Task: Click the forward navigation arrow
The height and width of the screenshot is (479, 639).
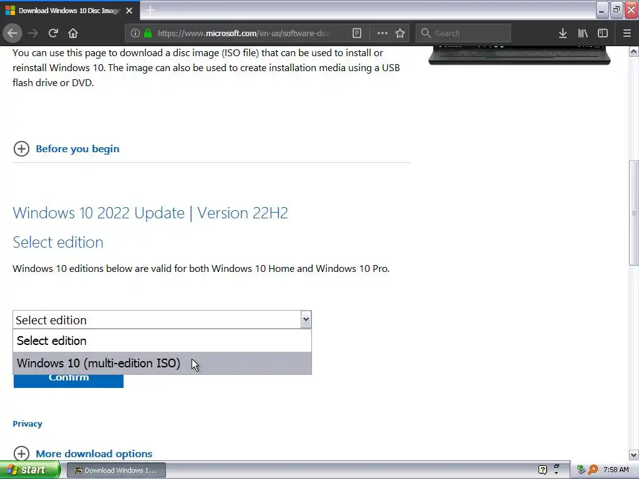Action: point(33,34)
